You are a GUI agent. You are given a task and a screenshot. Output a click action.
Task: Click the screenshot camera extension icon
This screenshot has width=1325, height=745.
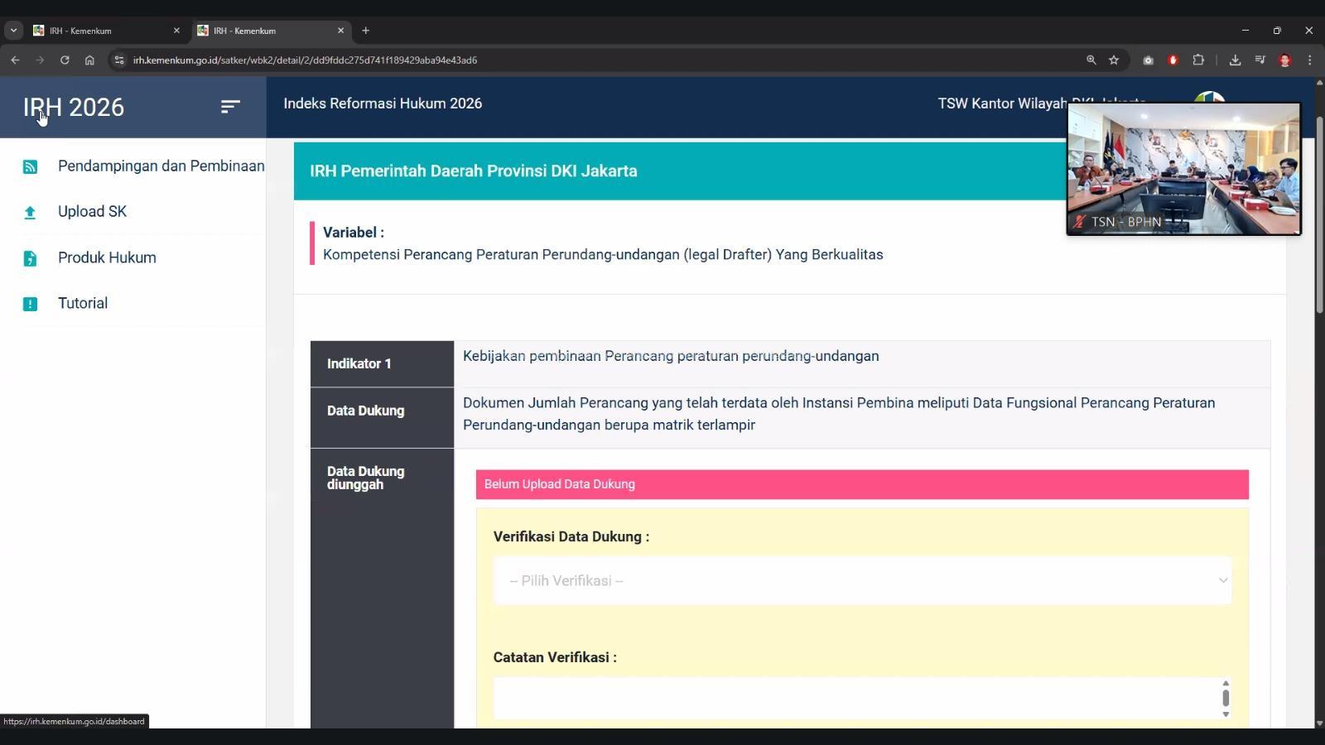[1148, 60]
